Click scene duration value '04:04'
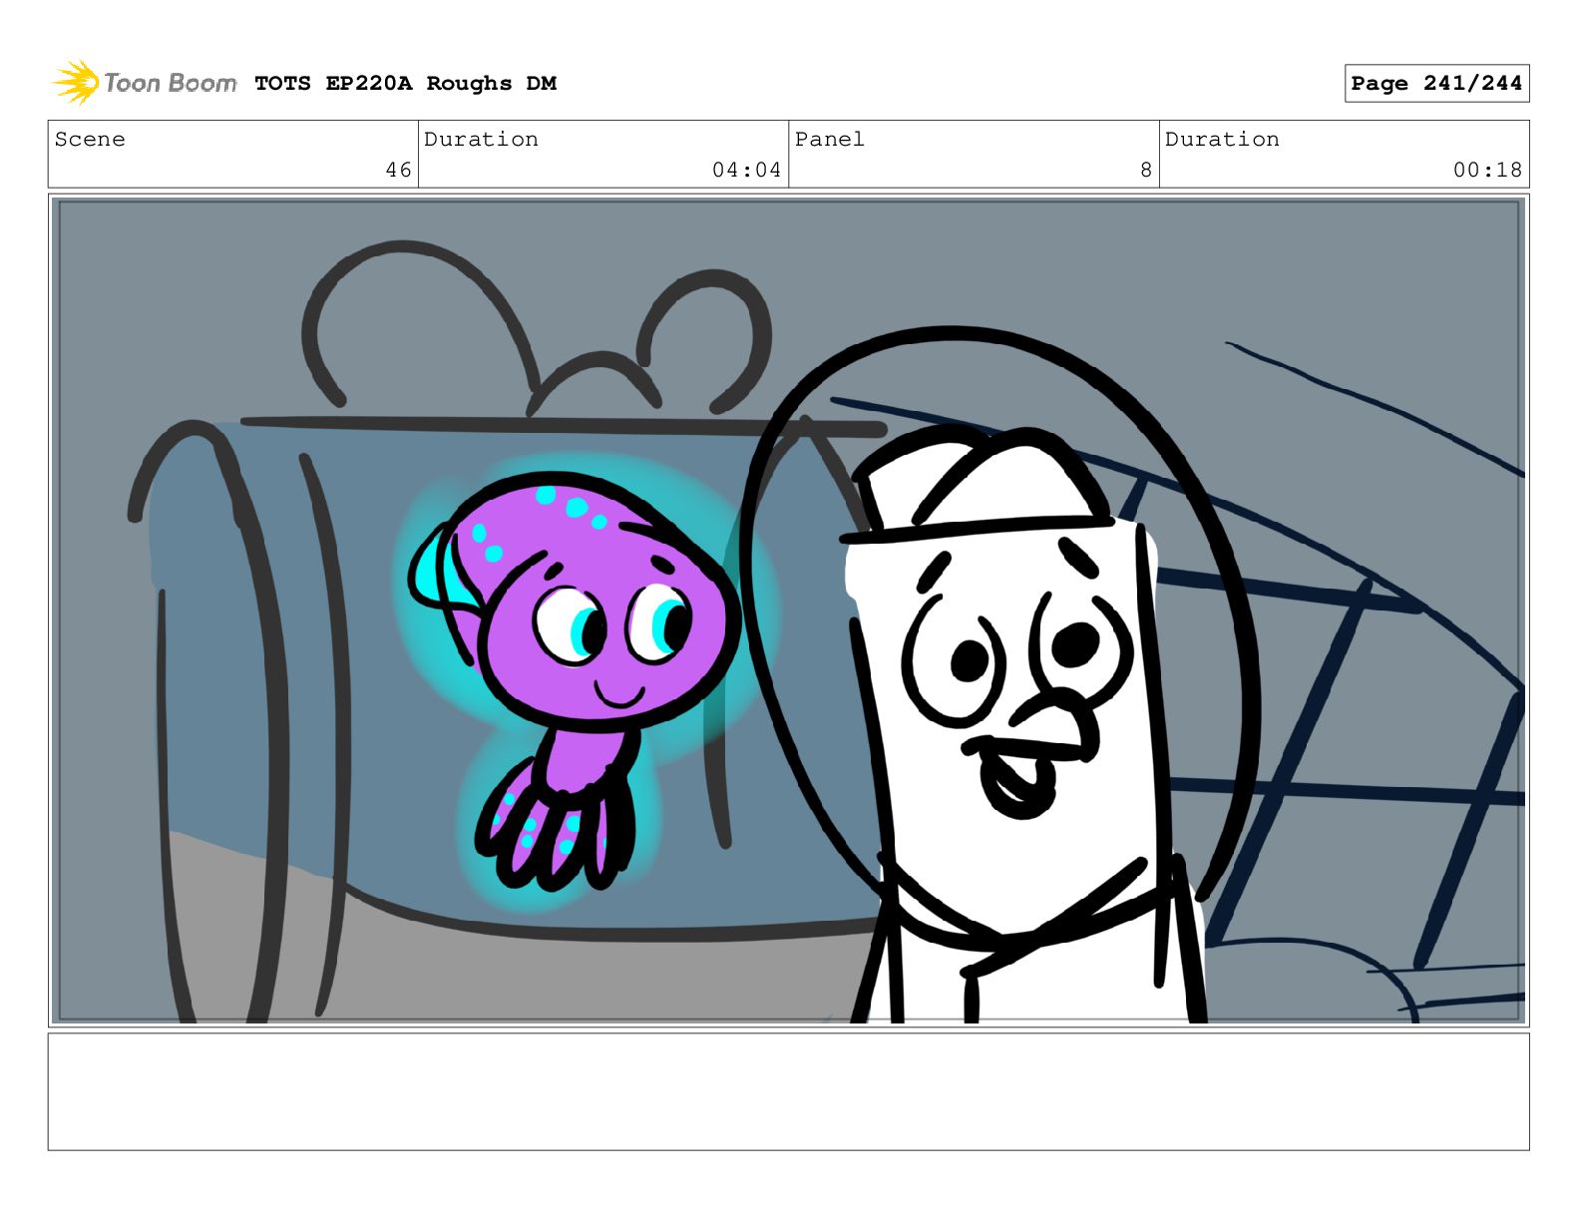1578x1222 pixels. click(746, 171)
